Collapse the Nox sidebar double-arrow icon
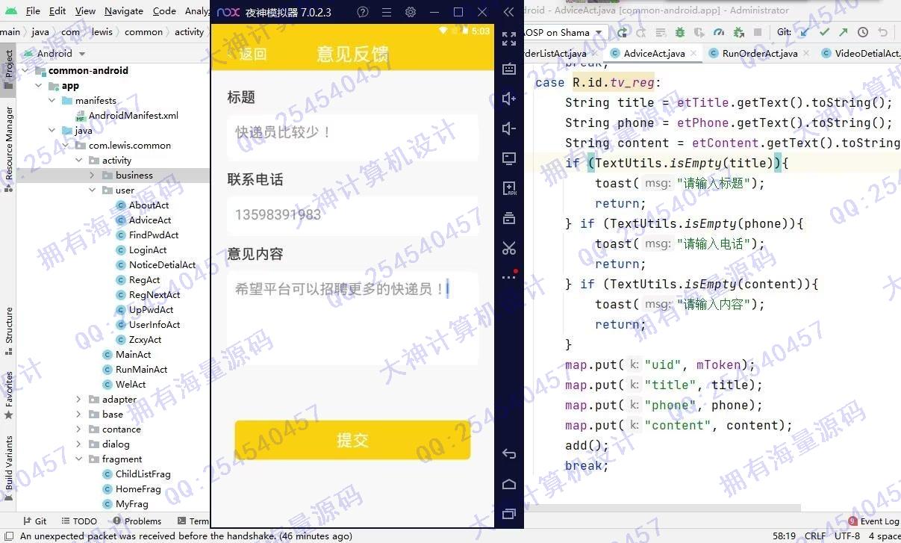The width and height of the screenshot is (901, 543). click(x=508, y=12)
